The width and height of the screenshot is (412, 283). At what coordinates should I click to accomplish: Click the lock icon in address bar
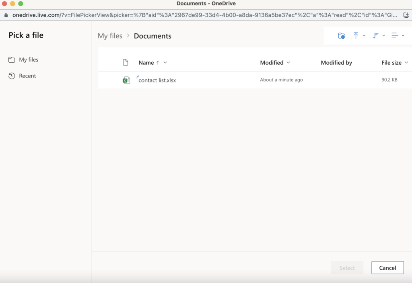point(6,15)
